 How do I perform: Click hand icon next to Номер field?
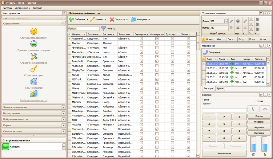coord(231,27)
